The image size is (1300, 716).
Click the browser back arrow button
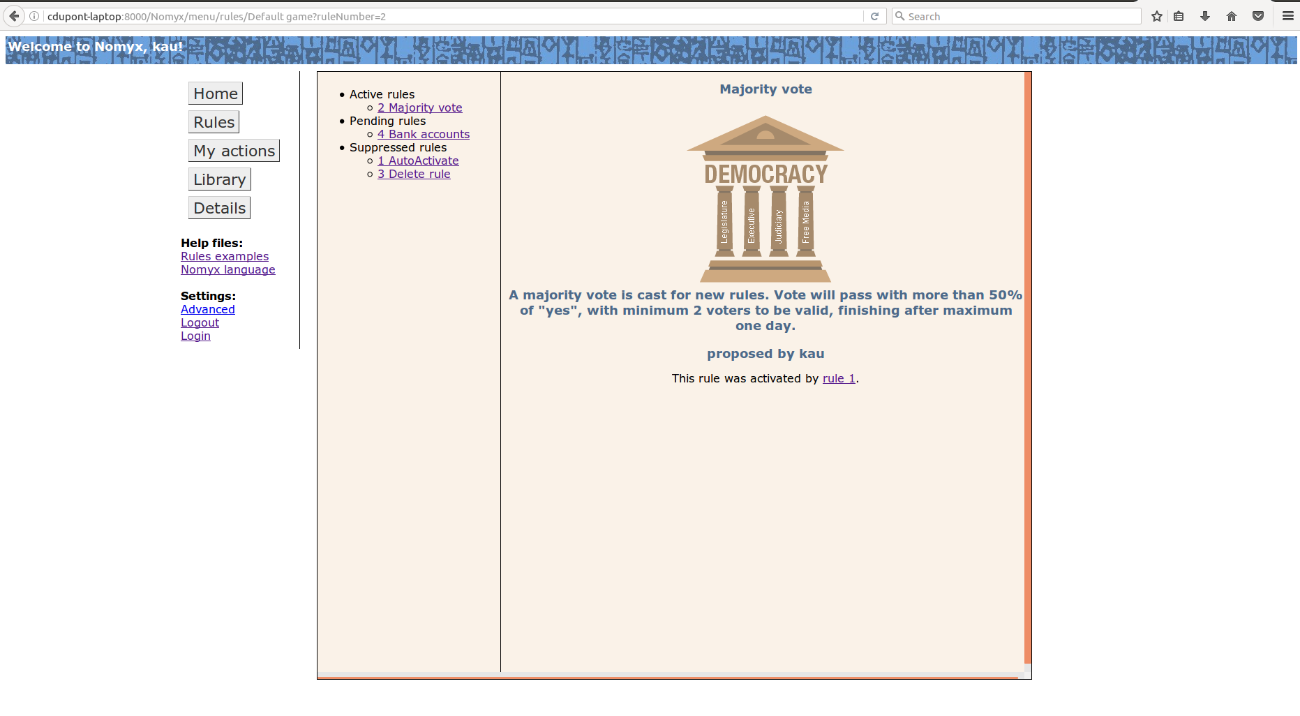[x=14, y=16]
